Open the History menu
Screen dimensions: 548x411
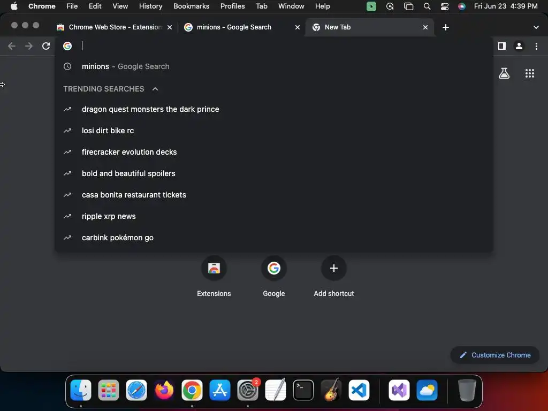[150, 6]
